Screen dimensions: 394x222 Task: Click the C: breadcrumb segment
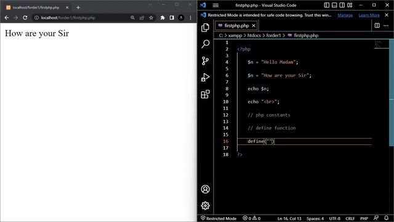click(220, 36)
